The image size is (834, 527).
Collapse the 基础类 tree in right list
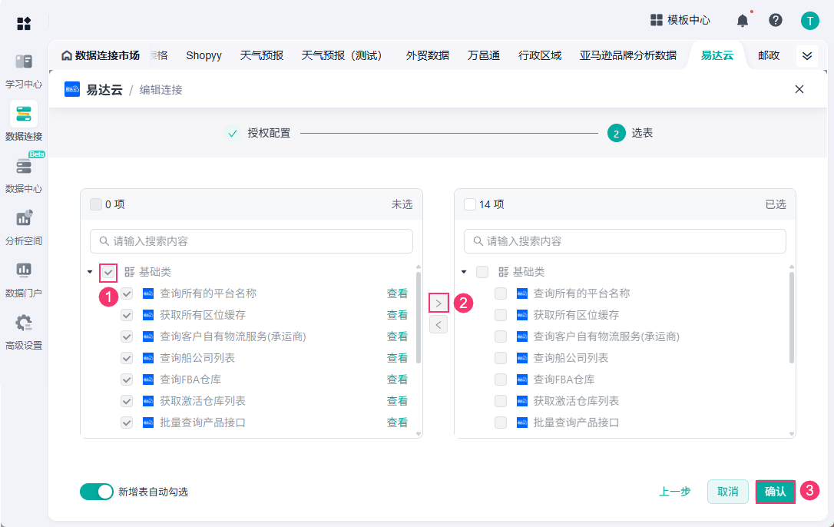pyautogui.click(x=464, y=272)
